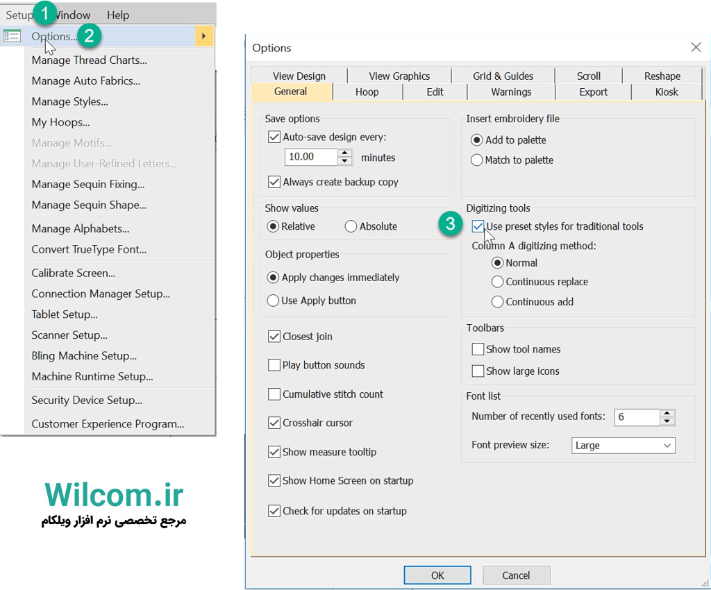
Task: Disable Use preset styles for traditional tools
Action: (x=478, y=226)
